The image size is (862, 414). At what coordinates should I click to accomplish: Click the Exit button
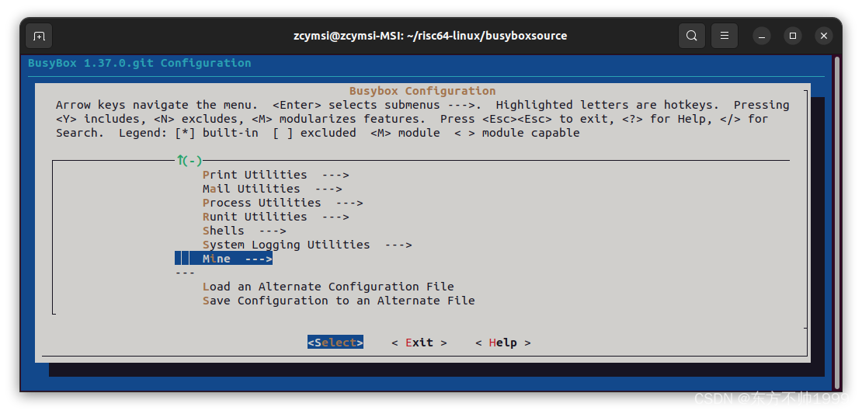[419, 343]
